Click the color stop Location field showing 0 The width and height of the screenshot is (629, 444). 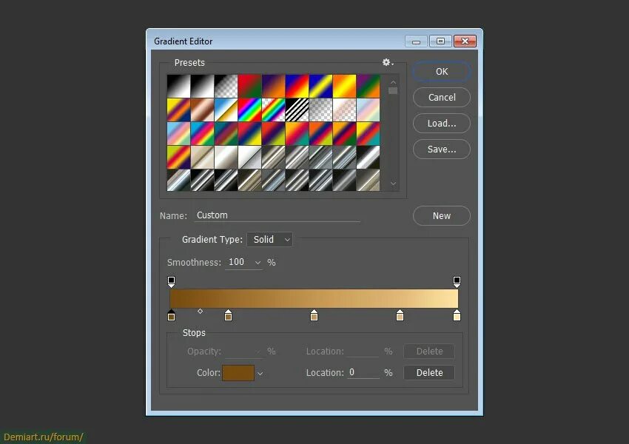point(363,372)
